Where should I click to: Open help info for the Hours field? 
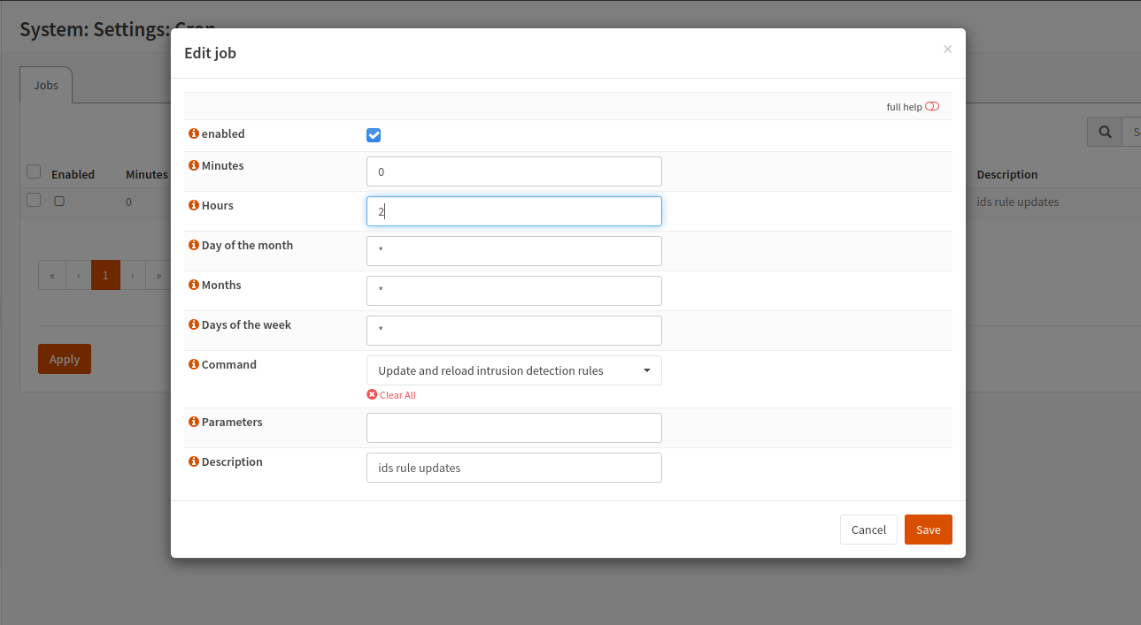(x=193, y=205)
